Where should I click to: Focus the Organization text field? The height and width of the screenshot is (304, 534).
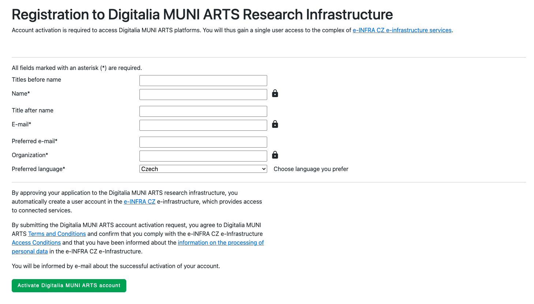coord(203,156)
